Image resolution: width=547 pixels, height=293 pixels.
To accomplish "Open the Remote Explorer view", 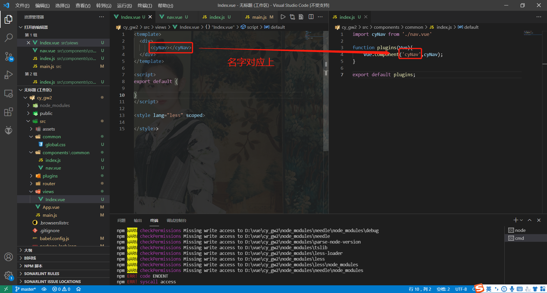I will point(9,94).
